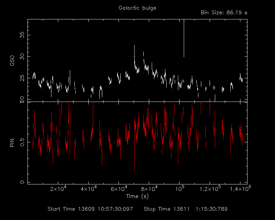Click the GSO axis tick label 25

coord(22,78)
